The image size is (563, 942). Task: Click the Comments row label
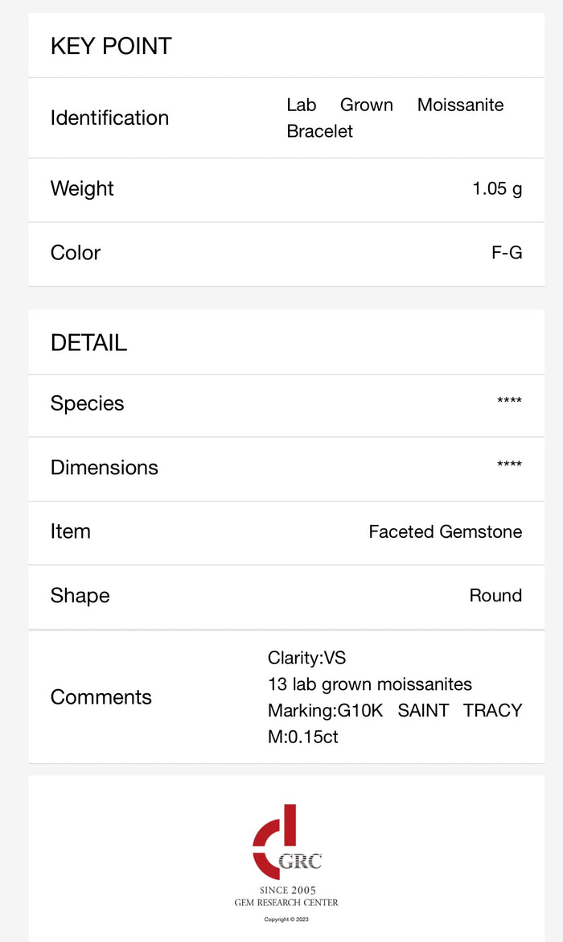coord(101,697)
